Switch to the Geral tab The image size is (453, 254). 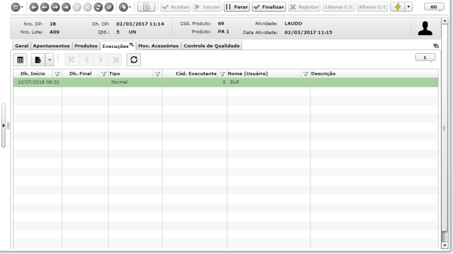tap(22, 46)
